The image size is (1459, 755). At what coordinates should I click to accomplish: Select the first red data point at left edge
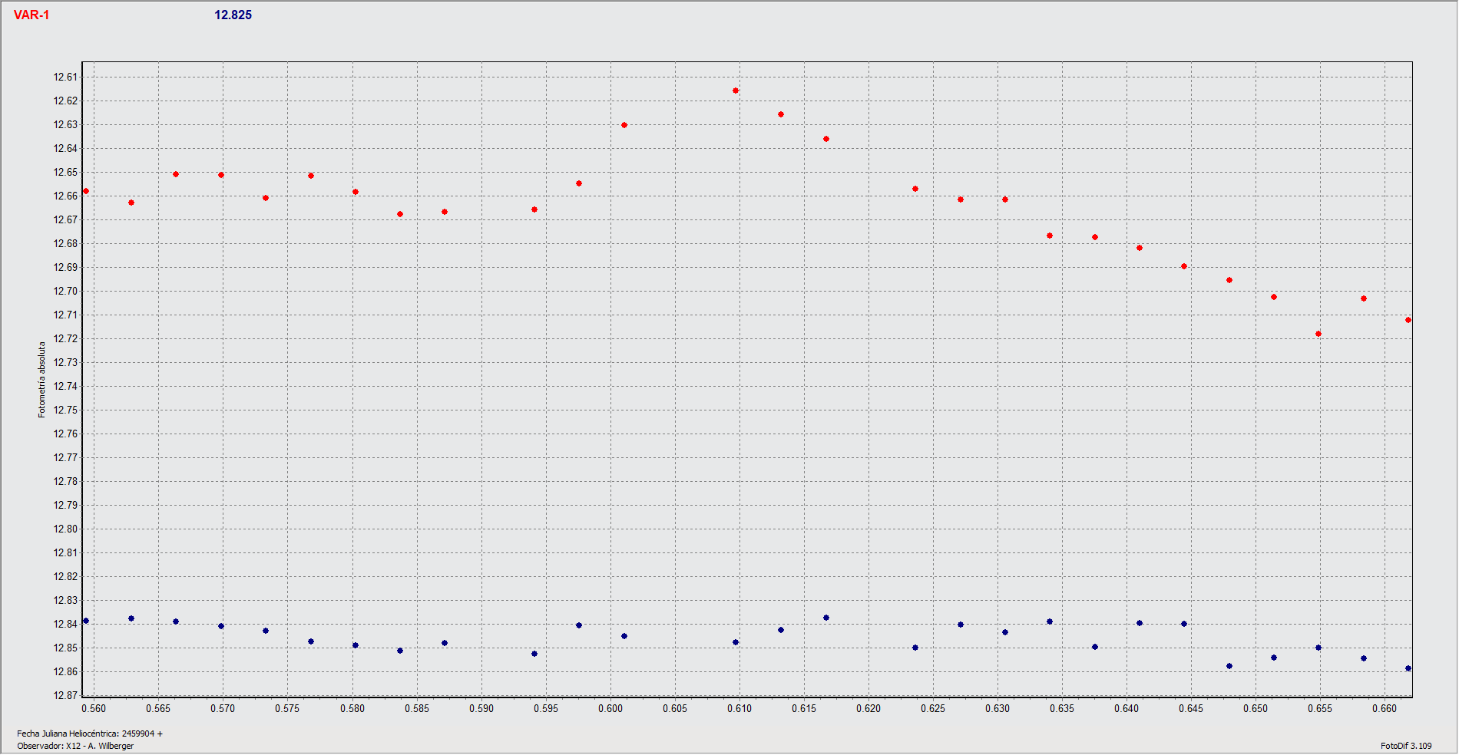pyautogui.click(x=86, y=191)
